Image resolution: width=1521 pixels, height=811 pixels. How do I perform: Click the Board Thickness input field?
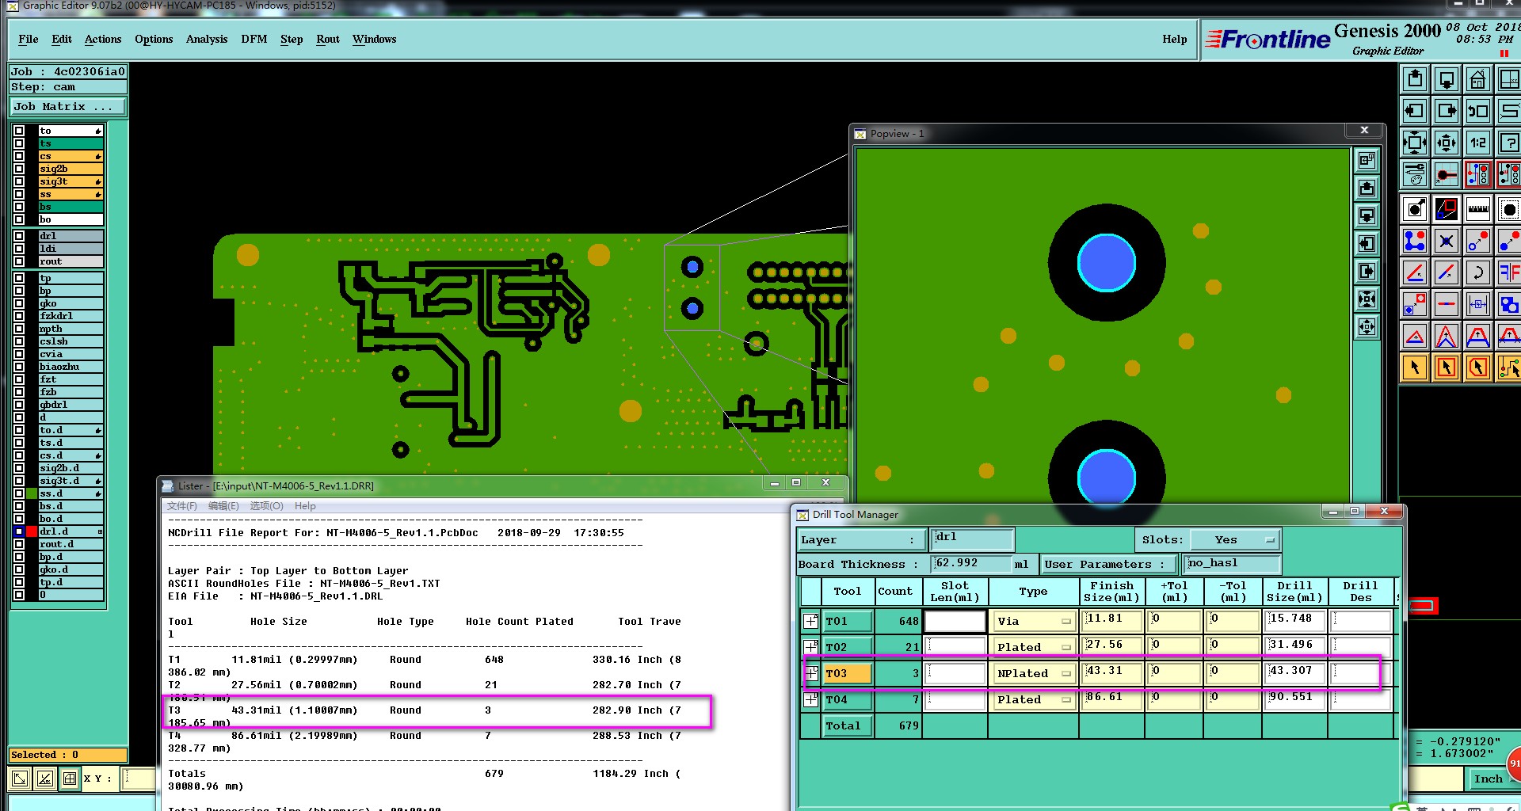click(x=970, y=563)
